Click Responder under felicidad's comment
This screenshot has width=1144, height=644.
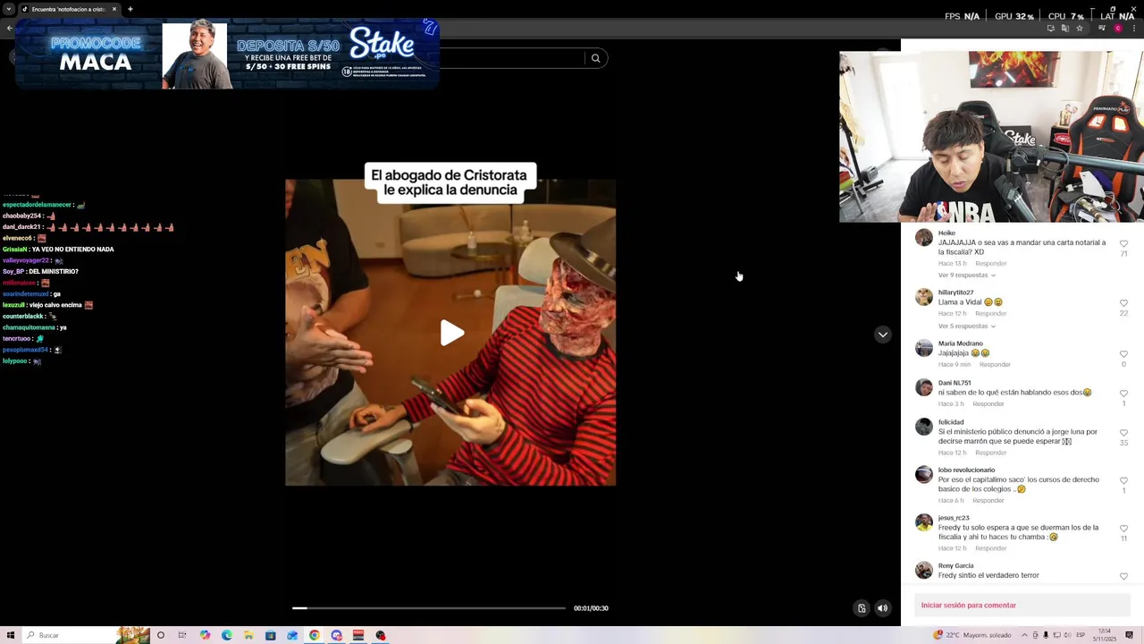991,453
